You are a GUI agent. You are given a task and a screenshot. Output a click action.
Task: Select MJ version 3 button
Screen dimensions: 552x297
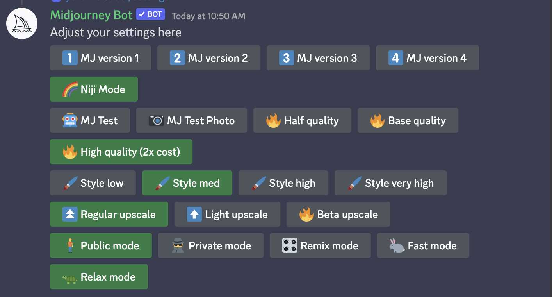[318, 58]
